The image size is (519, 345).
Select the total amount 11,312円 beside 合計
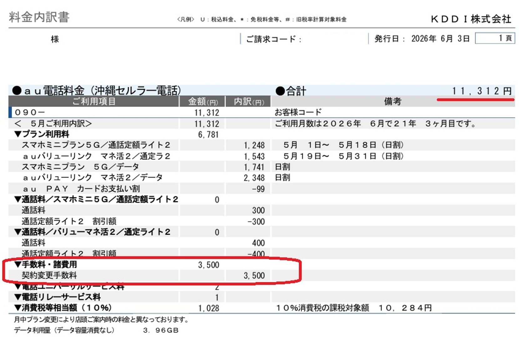click(481, 91)
